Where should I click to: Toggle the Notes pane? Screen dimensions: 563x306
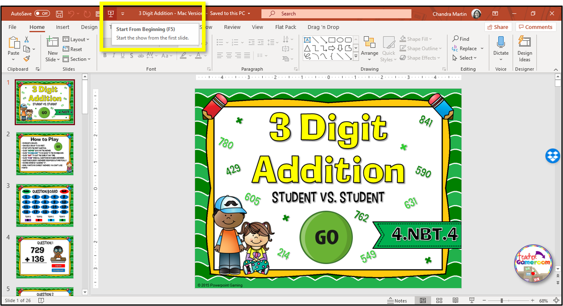coord(397,300)
